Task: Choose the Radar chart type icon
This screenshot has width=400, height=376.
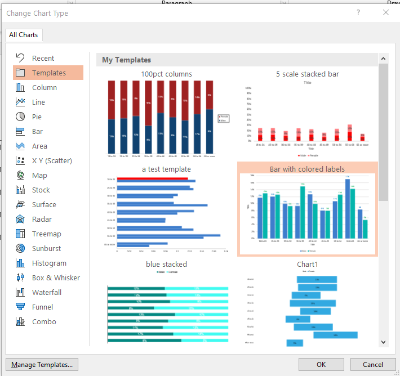Action: [20, 220]
